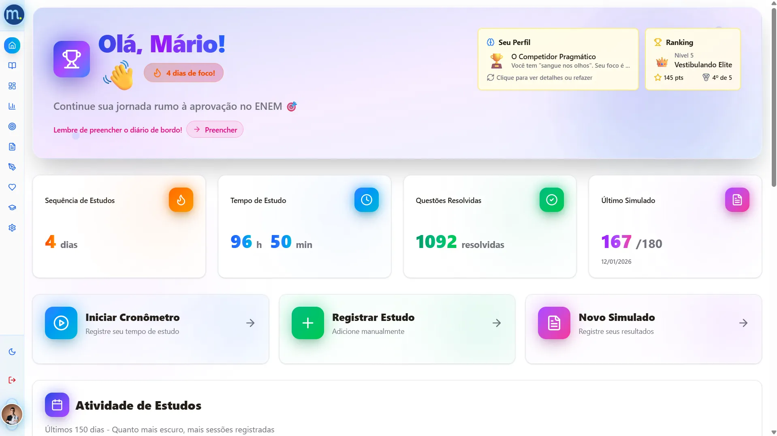Open the user profile avatar
777x436 pixels.
12,415
